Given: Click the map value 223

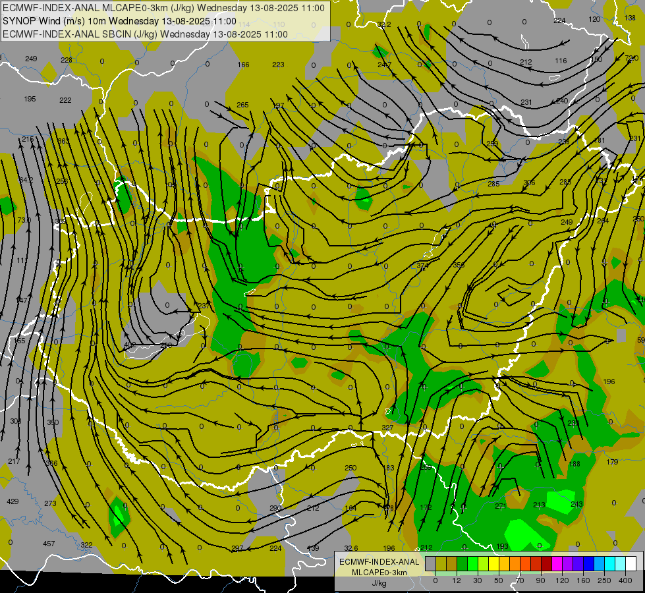Looking at the screenshot, I should click(x=279, y=65).
